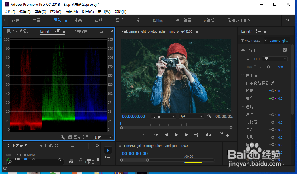Click the white balance eyedropper tool

tap(272, 83)
